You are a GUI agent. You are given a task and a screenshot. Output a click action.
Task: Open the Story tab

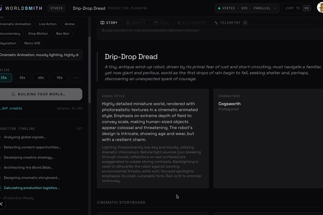109,23
